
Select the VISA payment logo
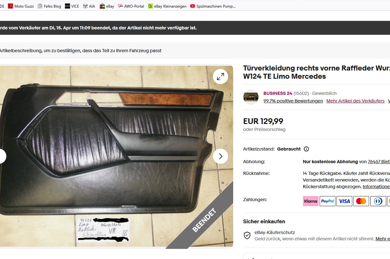tap(344, 201)
